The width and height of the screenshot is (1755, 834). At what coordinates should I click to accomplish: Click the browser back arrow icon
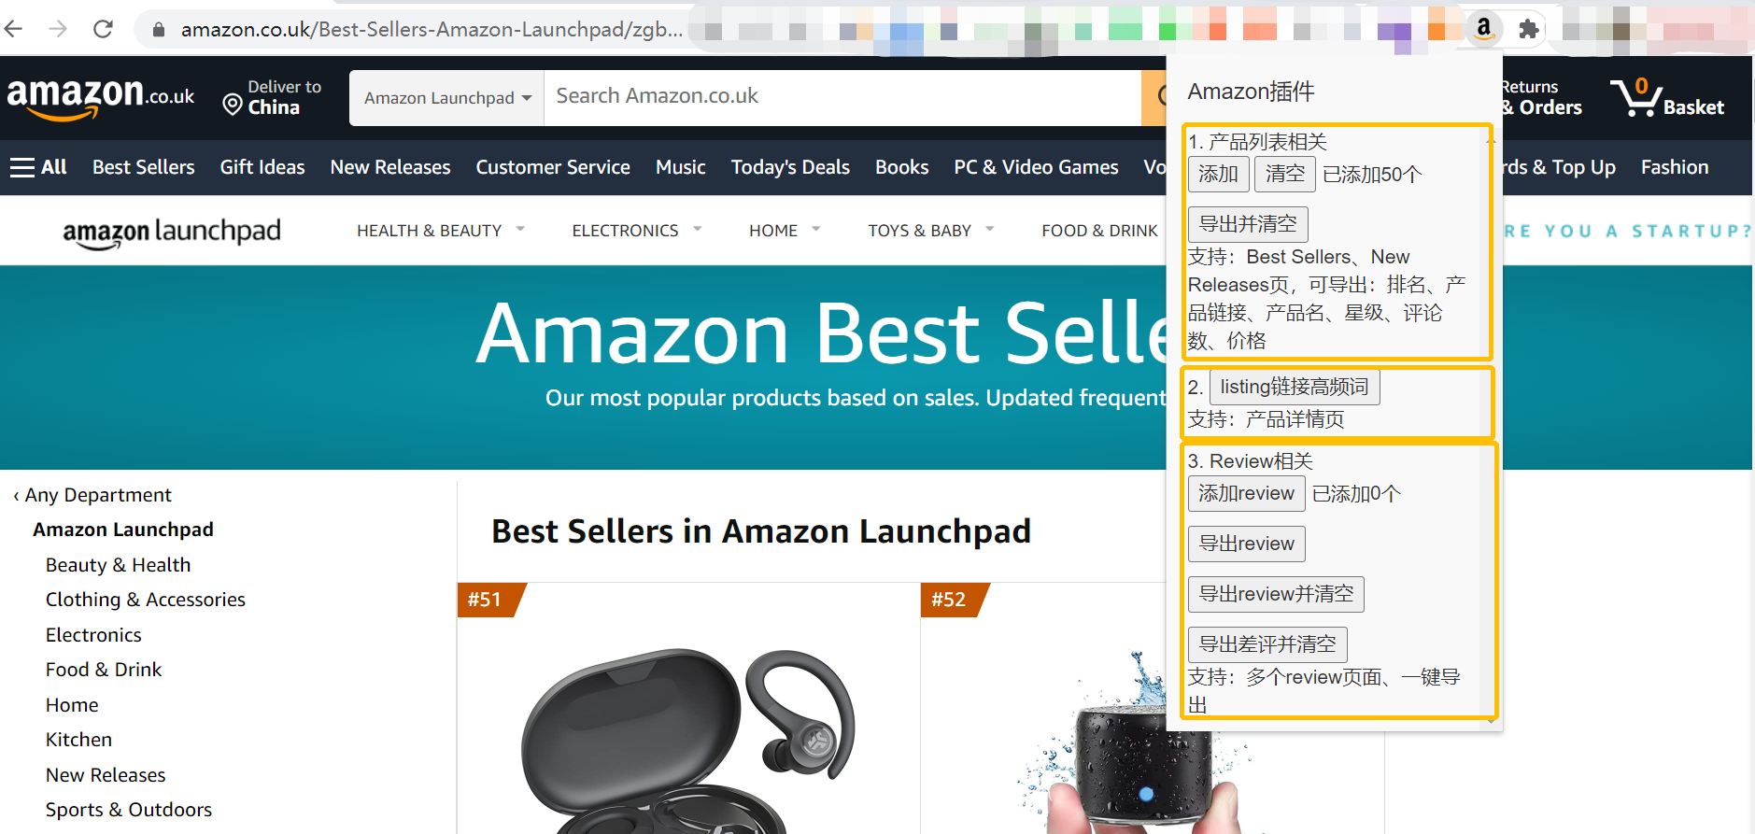pyautogui.click(x=14, y=29)
